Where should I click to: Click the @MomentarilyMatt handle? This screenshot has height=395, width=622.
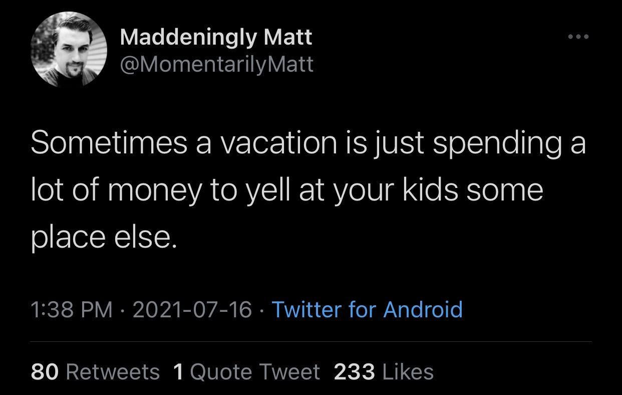pyautogui.click(x=216, y=64)
